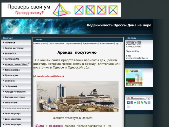Click the envelope icon before the email
This screenshot has width=169, height=127.
click(x=34, y=76)
